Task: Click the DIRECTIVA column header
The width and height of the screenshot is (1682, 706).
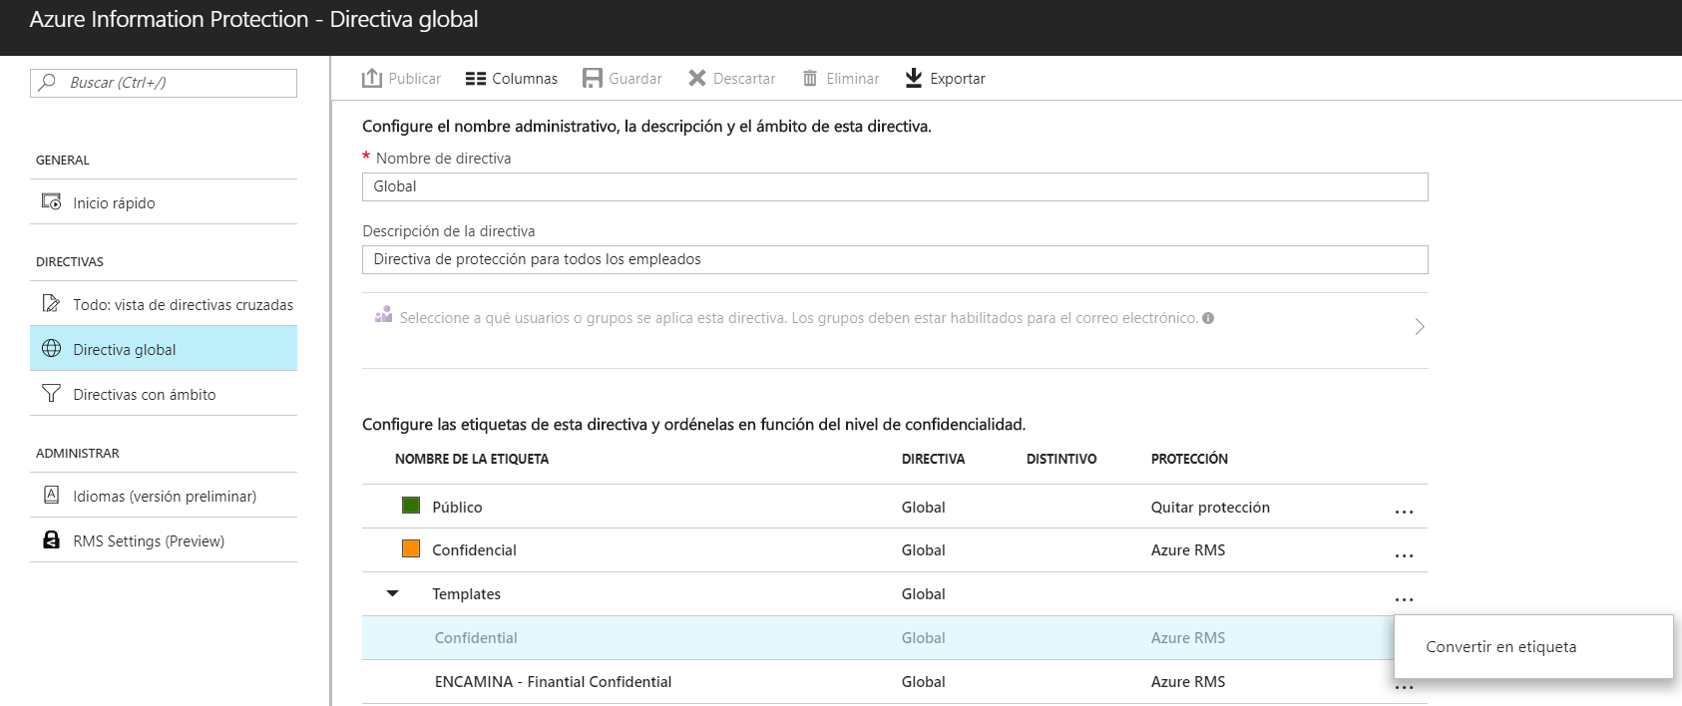Action: (933, 459)
